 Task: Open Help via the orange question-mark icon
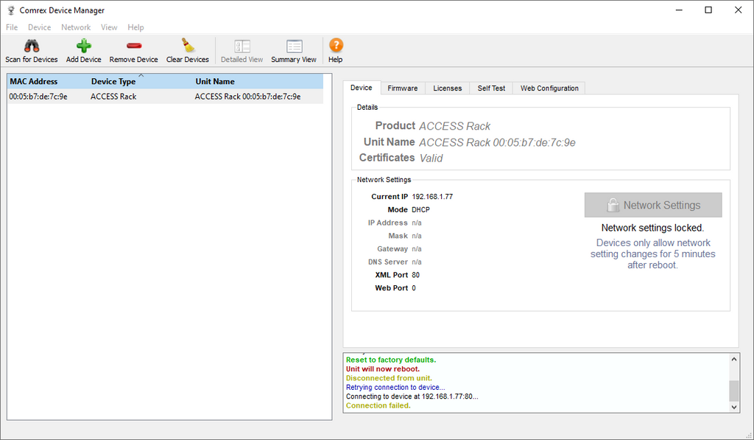tap(336, 45)
